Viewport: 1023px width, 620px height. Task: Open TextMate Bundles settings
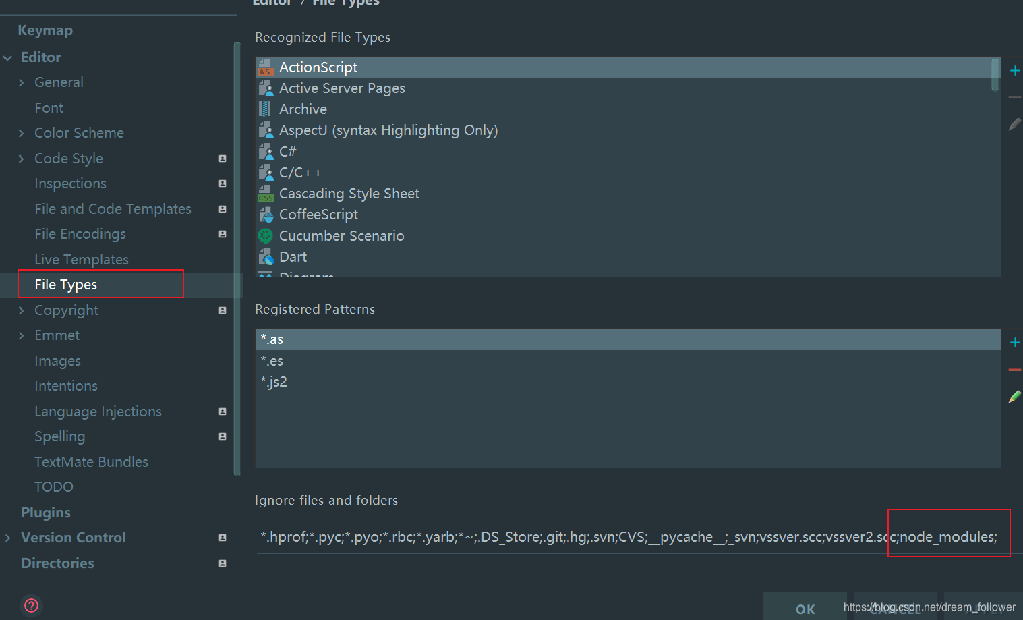pos(91,462)
